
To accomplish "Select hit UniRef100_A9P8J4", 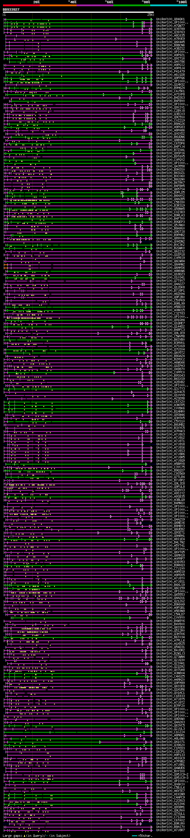I will point(170,68).
